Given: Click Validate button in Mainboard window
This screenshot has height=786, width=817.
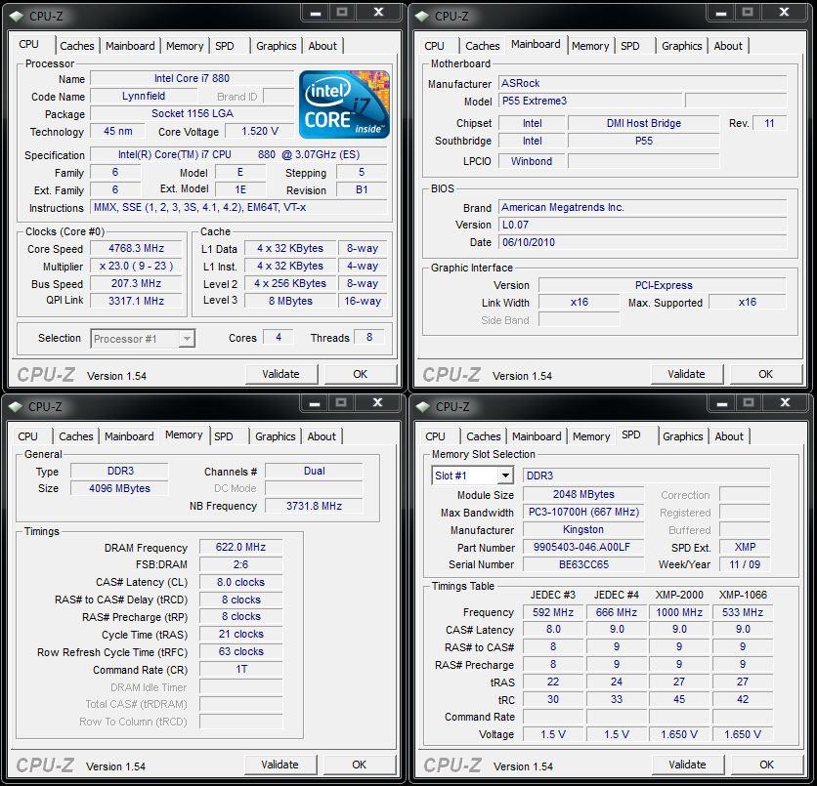Looking at the screenshot, I should (686, 374).
